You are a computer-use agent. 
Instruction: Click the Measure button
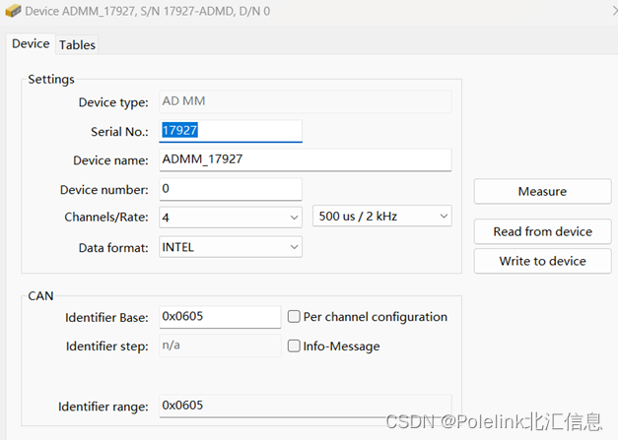click(542, 191)
